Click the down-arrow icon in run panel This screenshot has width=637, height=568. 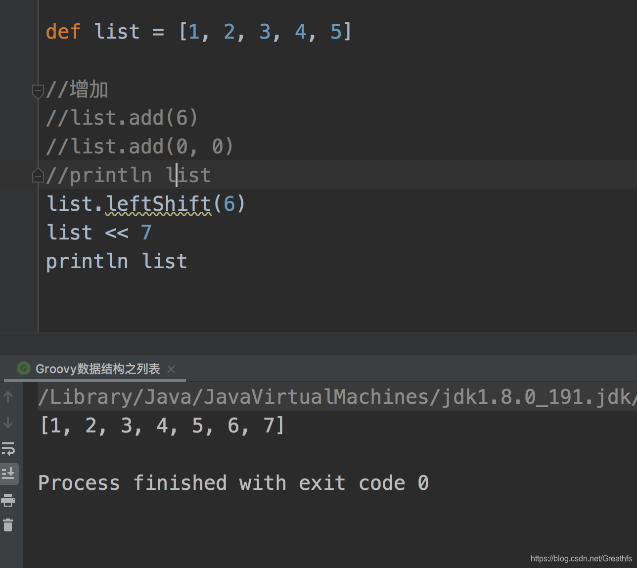(8, 423)
